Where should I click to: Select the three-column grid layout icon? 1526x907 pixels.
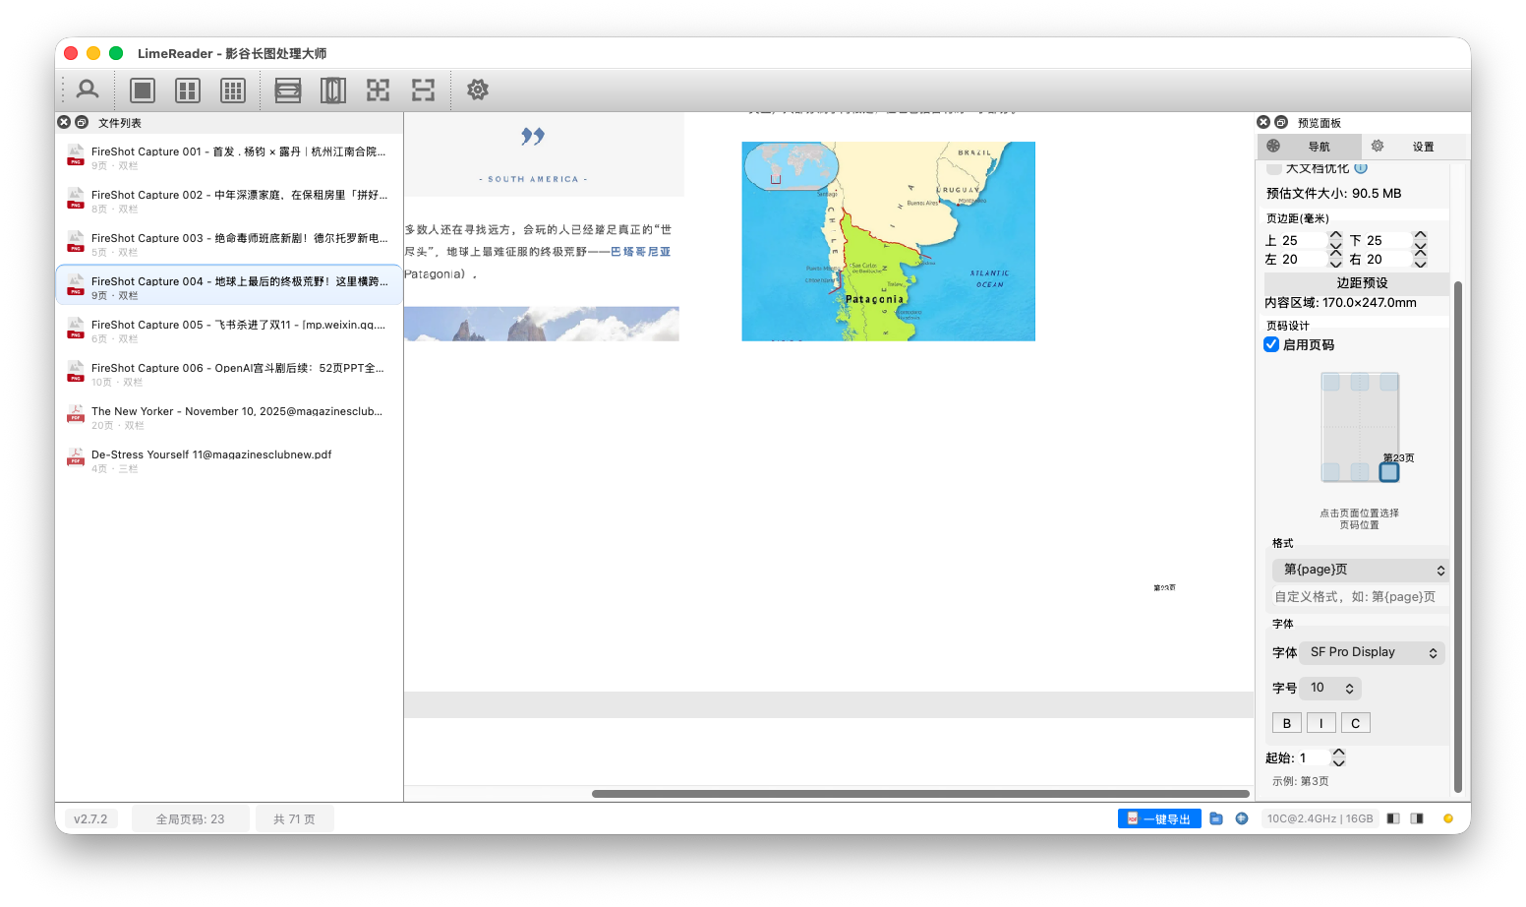click(x=233, y=90)
